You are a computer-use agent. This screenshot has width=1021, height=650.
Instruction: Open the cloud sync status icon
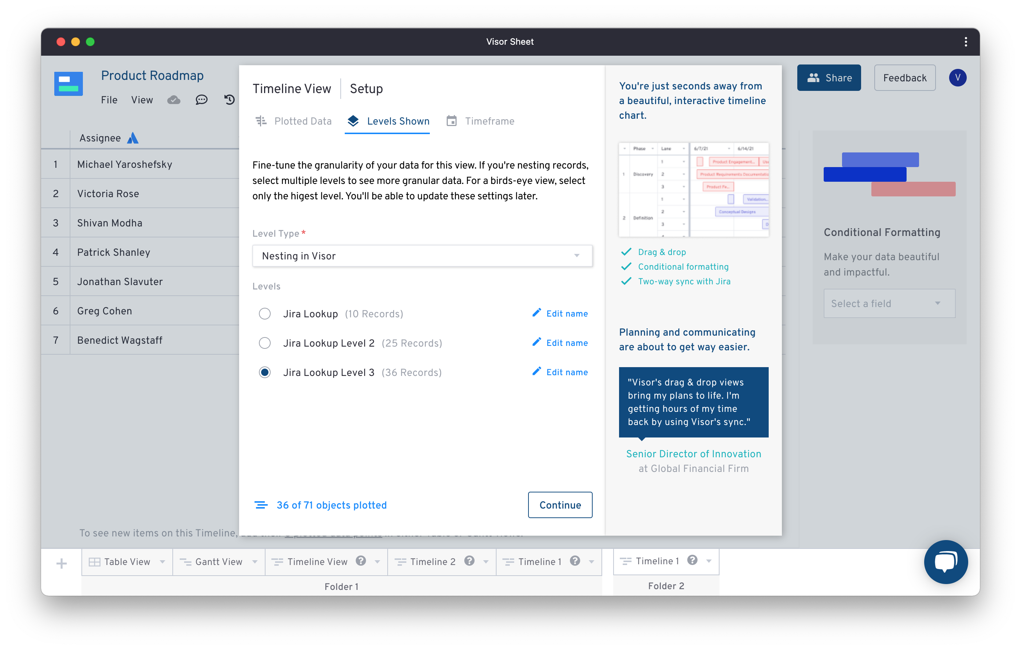pos(173,100)
